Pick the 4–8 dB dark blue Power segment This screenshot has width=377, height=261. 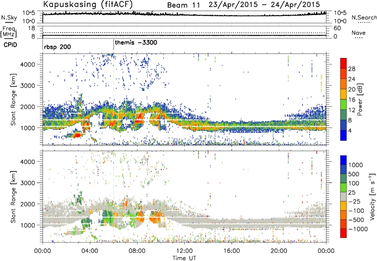[x=344, y=125]
